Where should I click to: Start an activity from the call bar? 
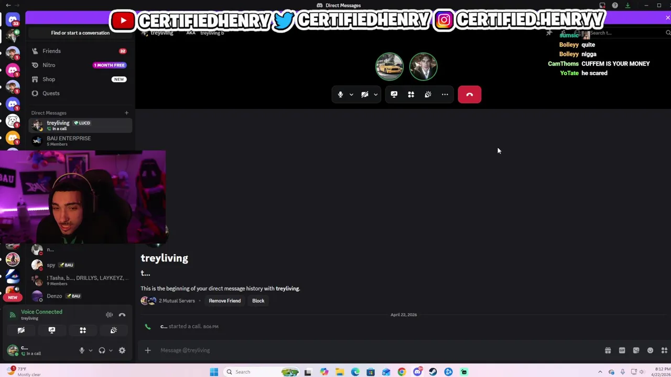411,95
